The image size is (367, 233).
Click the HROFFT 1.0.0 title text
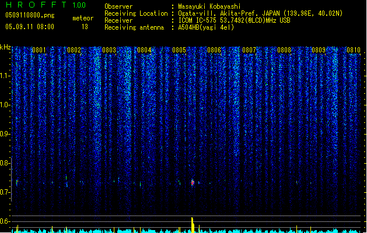(46, 5)
